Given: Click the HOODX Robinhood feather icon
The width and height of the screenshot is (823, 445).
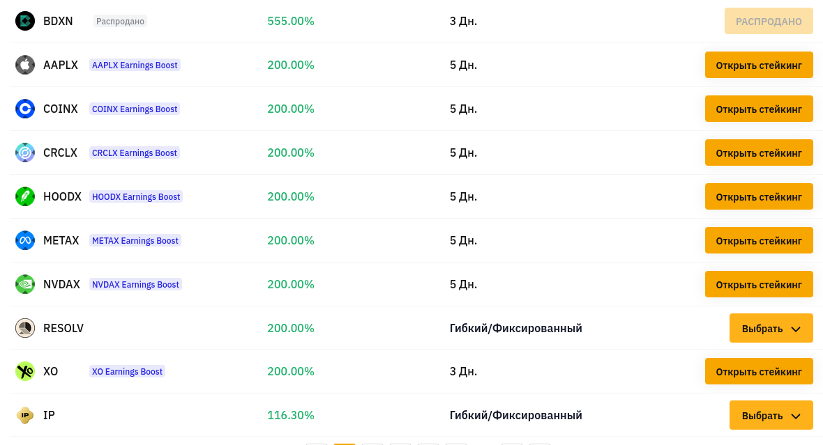Looking at the screenshot, I should pos(24,196).
